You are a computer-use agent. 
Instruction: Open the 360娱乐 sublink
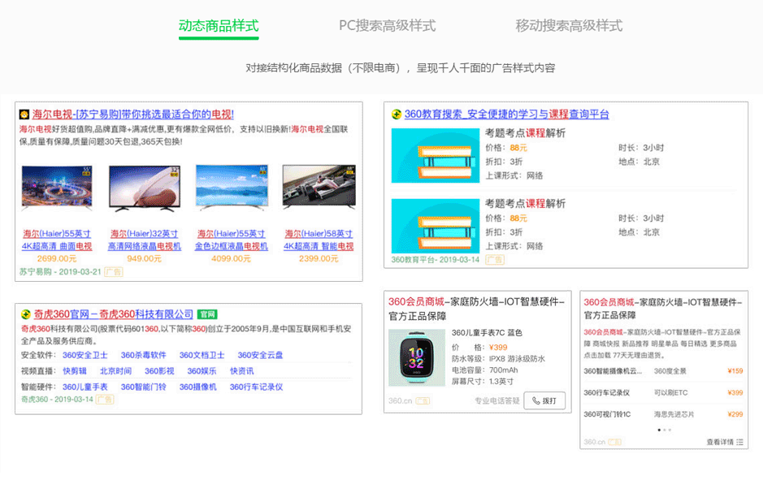click(202, 371)
